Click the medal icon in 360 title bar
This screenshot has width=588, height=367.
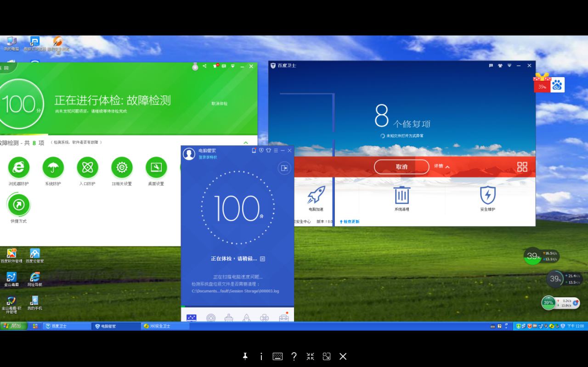[x=195, y=67]
